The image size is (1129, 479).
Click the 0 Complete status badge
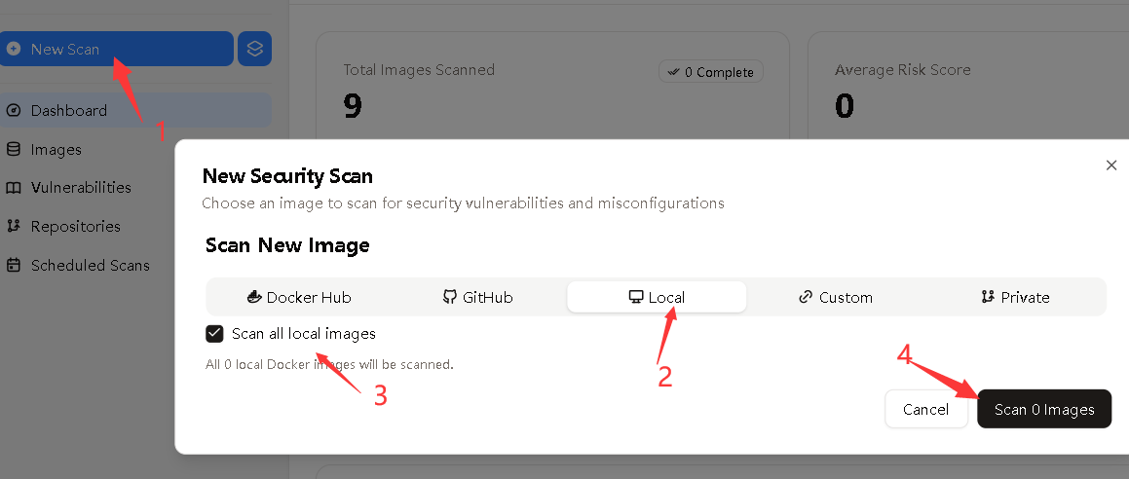[711, 72]
